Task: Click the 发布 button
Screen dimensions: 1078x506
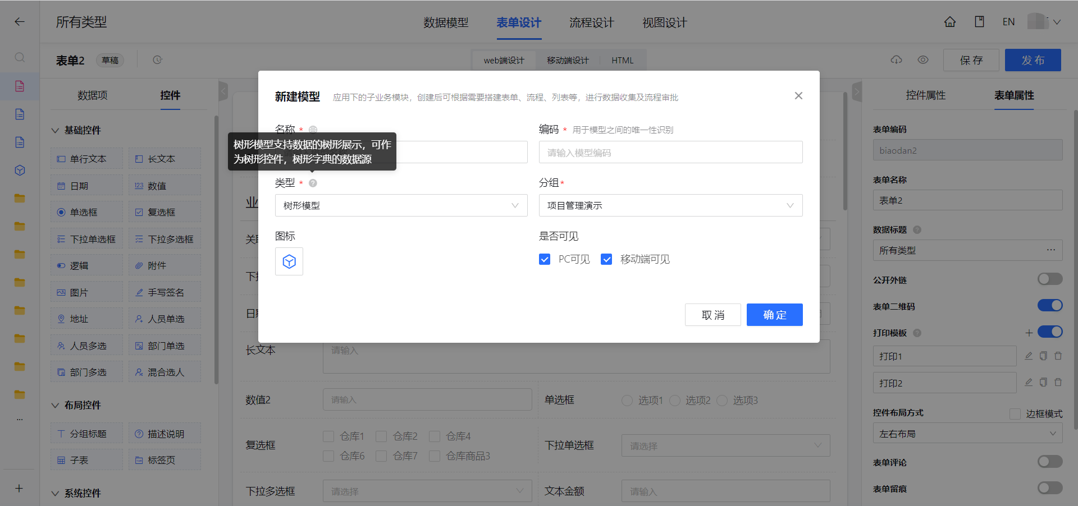Action: click(x=1033, y=60)
